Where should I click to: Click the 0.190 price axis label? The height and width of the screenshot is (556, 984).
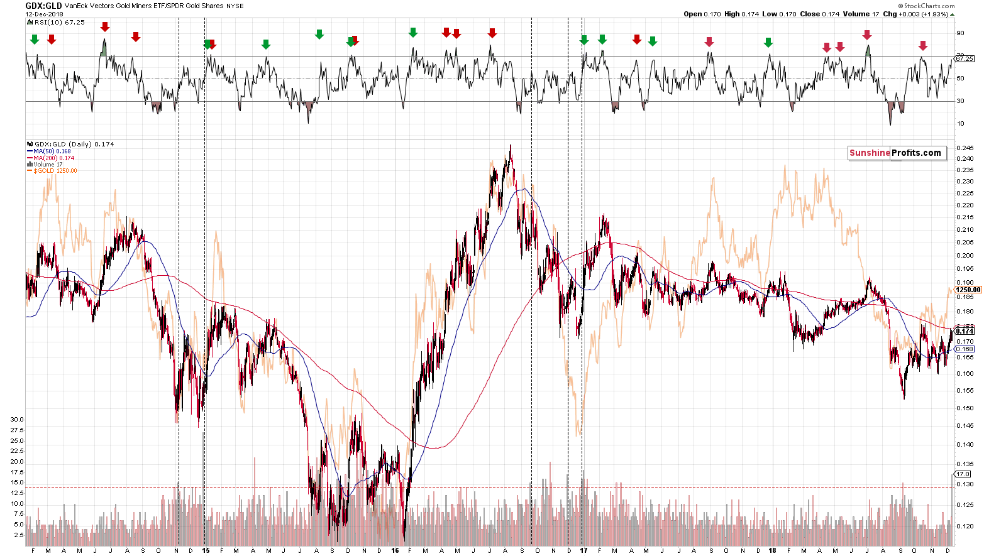click(965, 283)
